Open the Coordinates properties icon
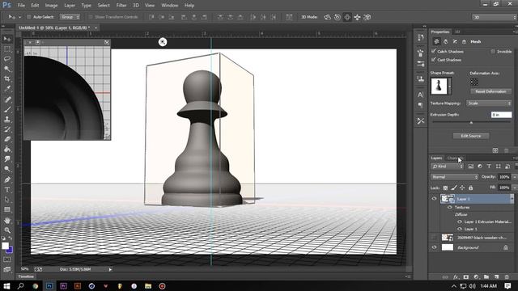Viewport: 518px width, 291px height. coord(464,41)
